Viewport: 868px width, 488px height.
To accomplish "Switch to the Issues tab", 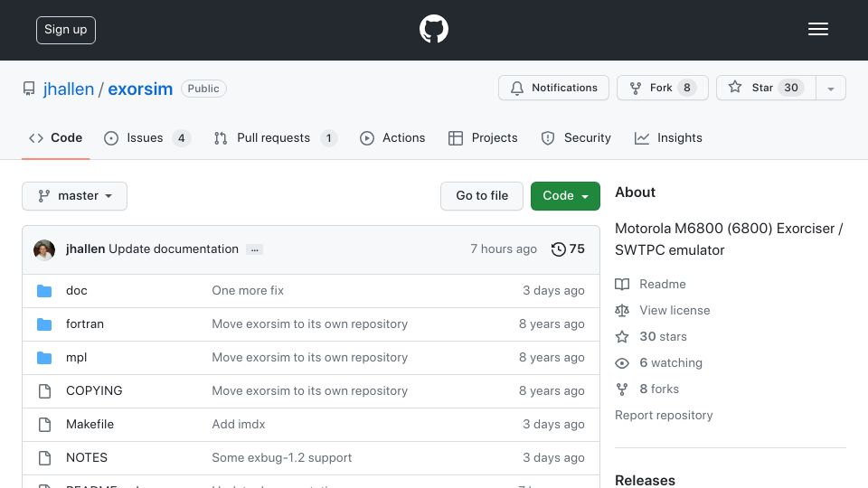I will click(146, 137).
